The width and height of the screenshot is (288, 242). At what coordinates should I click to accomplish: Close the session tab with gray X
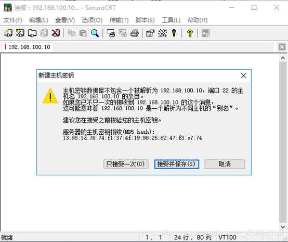coord(282,47)
